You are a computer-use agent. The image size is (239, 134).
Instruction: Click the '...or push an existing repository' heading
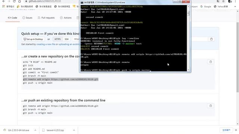click(x=63, y=100)
